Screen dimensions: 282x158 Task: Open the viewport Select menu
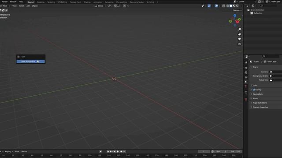(22, 6)
